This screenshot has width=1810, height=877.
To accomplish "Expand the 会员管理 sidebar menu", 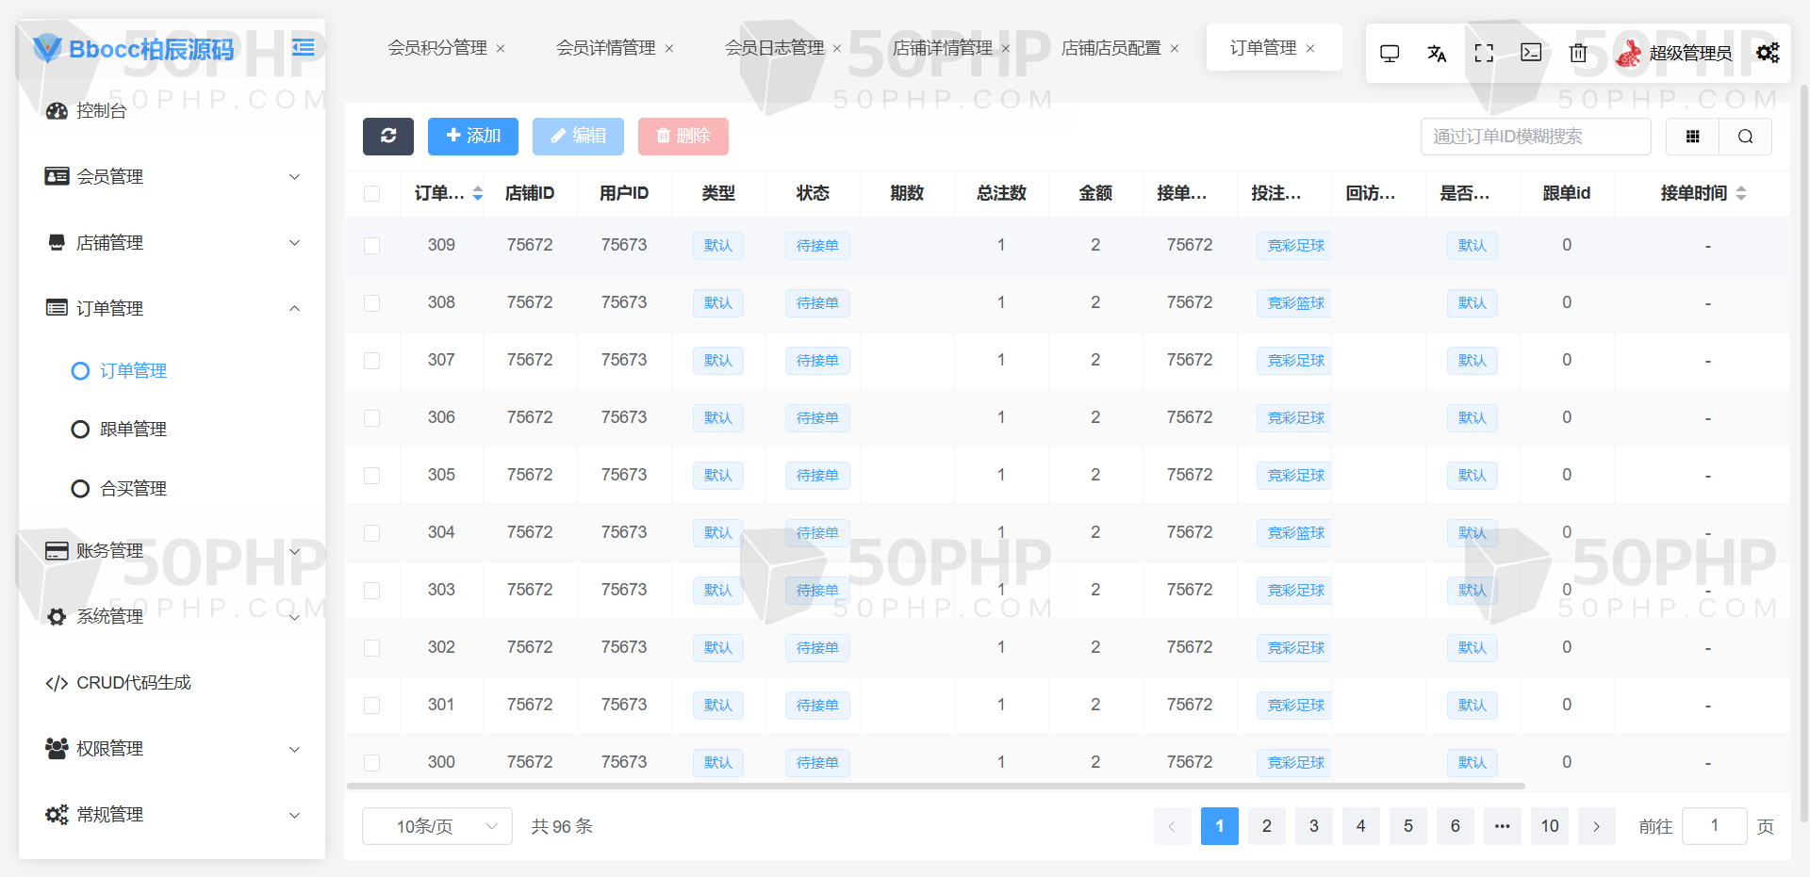I will click(173, 176).
